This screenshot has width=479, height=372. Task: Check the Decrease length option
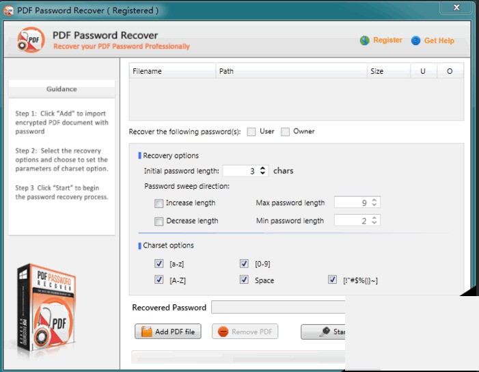pos(159,222)
